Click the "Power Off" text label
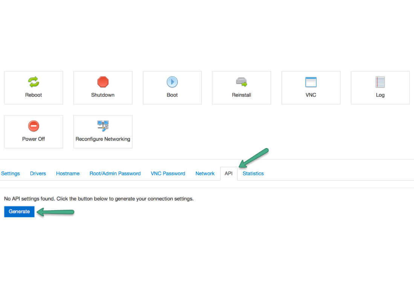 click(34, 139)
